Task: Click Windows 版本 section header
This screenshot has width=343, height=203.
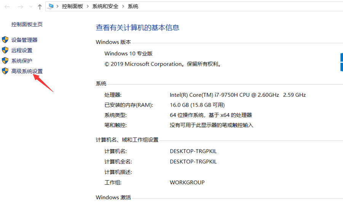Action: 113,42
